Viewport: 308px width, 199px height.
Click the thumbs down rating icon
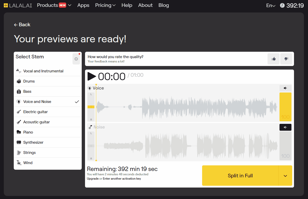pos(286,59)
